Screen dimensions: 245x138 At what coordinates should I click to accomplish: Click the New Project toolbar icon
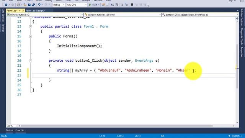point(18,5)
